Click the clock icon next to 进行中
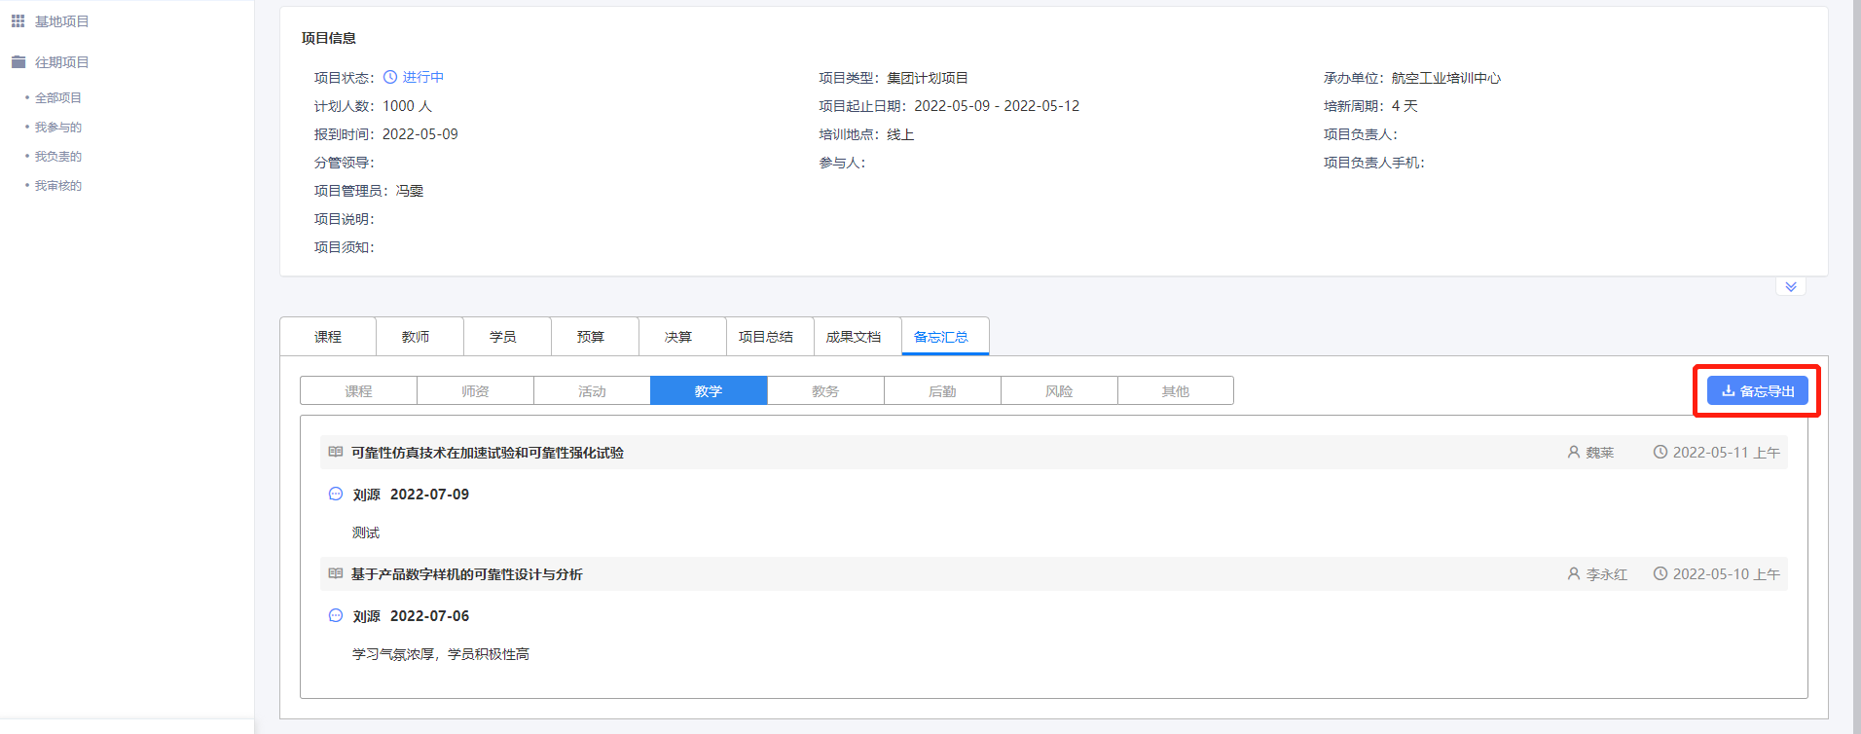 click(x=390, y=77)
